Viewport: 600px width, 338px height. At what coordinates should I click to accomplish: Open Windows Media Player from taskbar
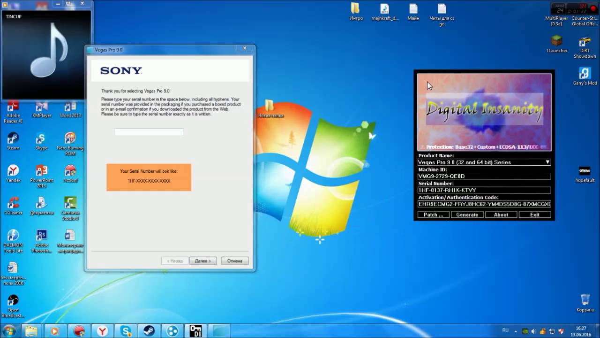tap(54, 331)
